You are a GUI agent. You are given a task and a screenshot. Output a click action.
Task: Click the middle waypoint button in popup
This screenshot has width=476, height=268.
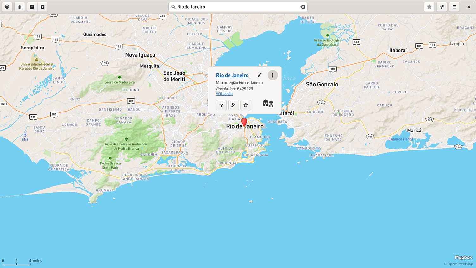(x=234, y=105)
